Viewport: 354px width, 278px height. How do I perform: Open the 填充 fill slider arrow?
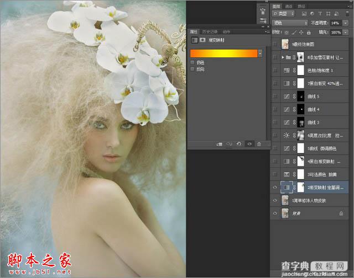tap(346, 33)
